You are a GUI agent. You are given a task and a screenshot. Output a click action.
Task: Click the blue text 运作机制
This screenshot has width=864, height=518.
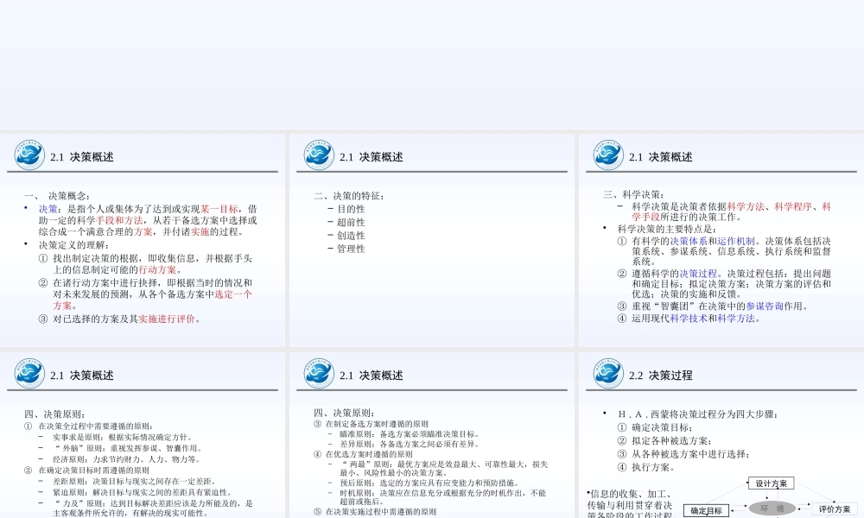[x=735, y=241]
